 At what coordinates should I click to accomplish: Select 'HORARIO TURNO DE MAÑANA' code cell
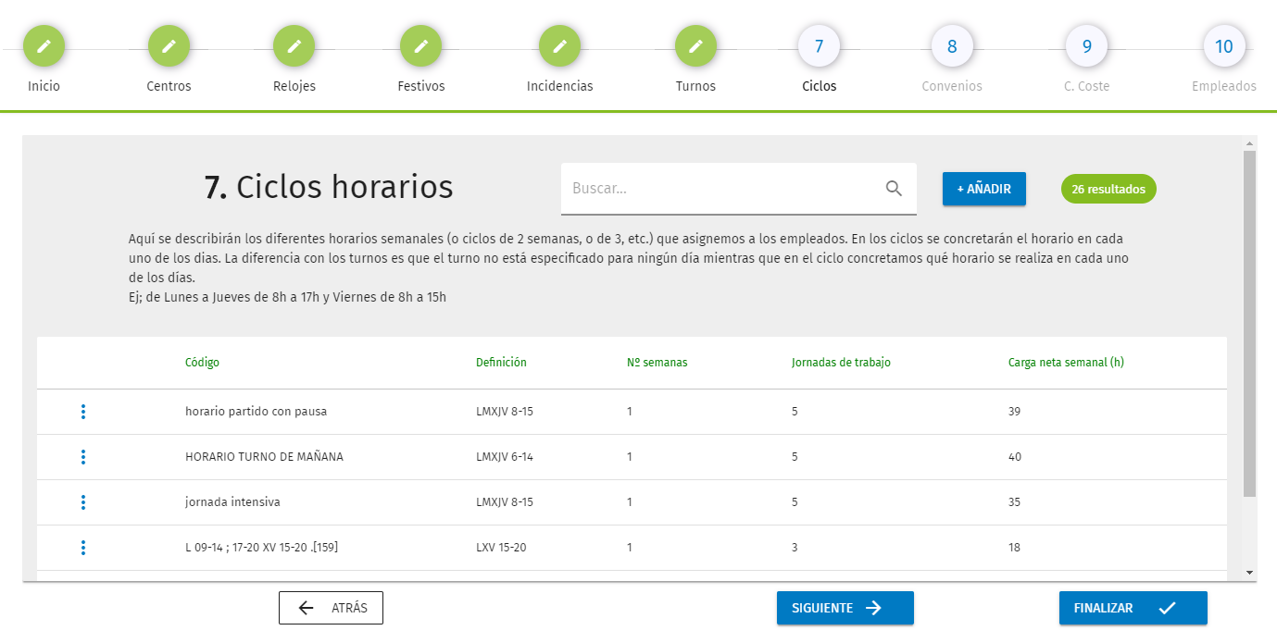(x=264, y=457)
